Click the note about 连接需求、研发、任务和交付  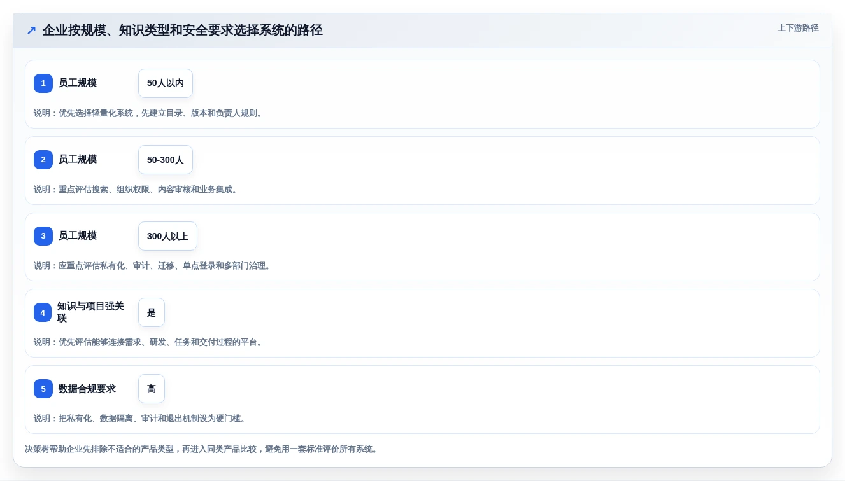[x=148, y=342]
